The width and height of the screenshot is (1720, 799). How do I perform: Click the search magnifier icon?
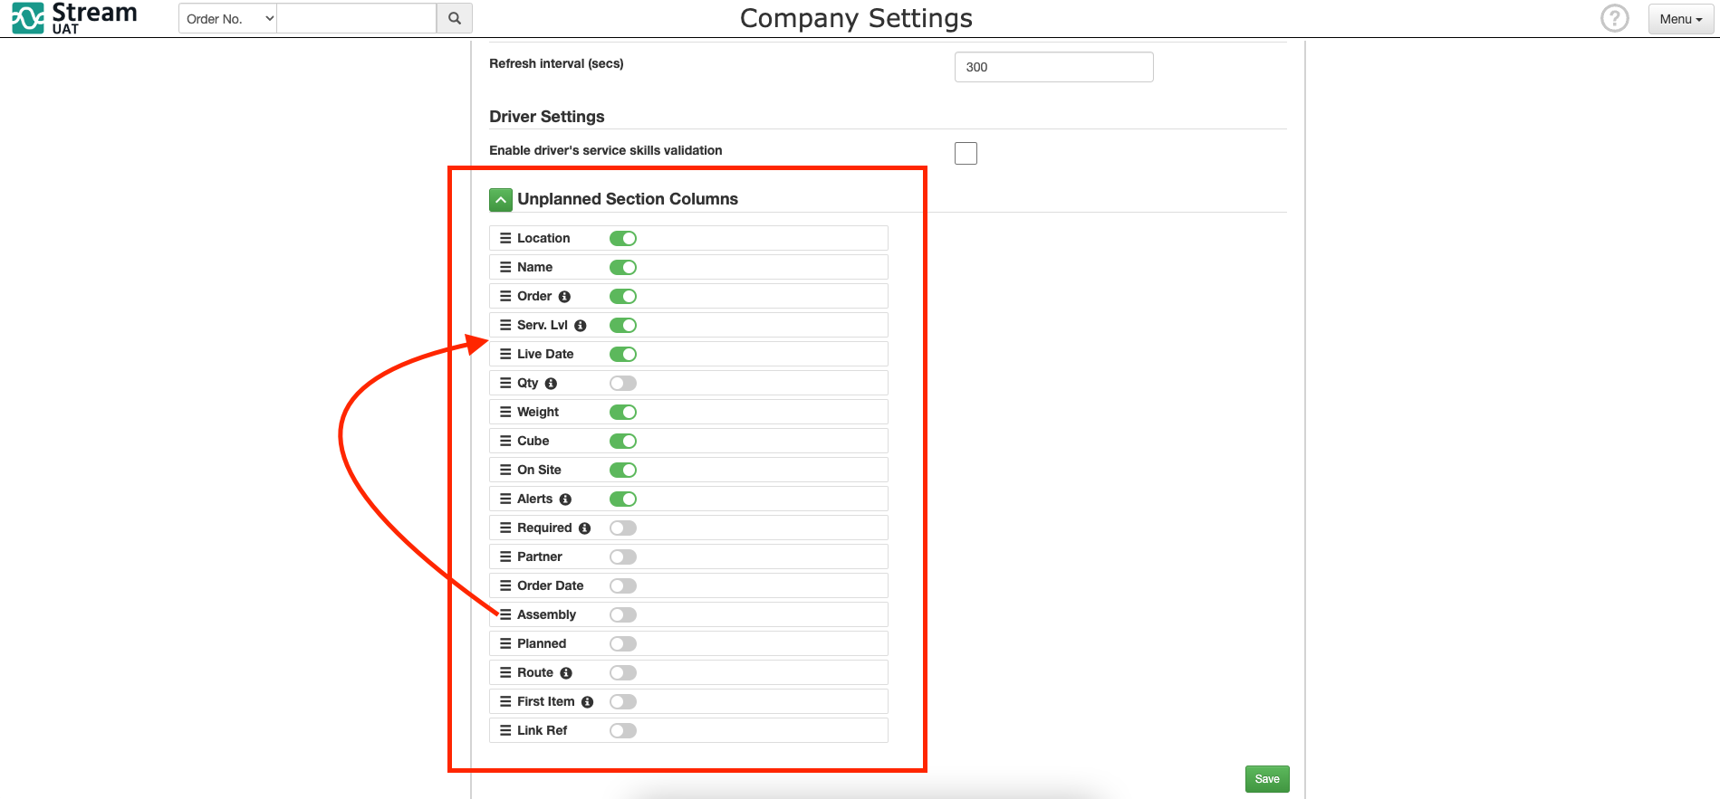pos(454,18)
